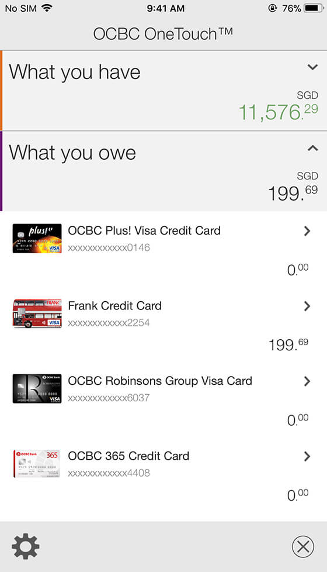Open Frank Credit Card details arrow
Image resolution: width=327 pixels, height=572 pixels.
(307, 306)
